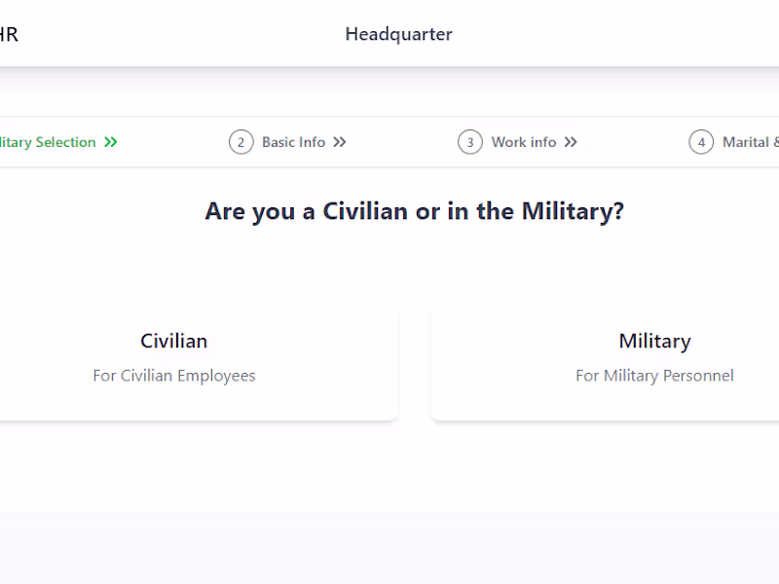Click "For Military Personnel" description
Viewport: 779px width, 584px height.
[x=654, y=376]
